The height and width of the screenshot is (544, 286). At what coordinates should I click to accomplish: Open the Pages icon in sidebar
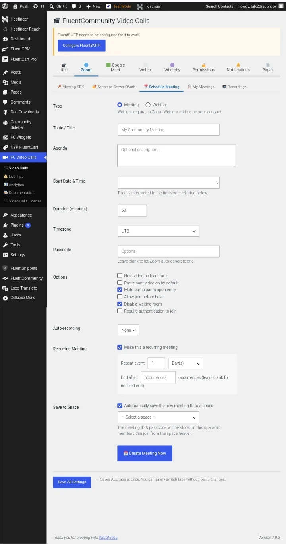click(5, 92)
